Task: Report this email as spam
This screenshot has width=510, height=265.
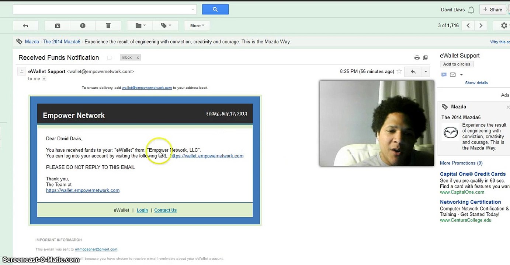Action: [83, 26]
